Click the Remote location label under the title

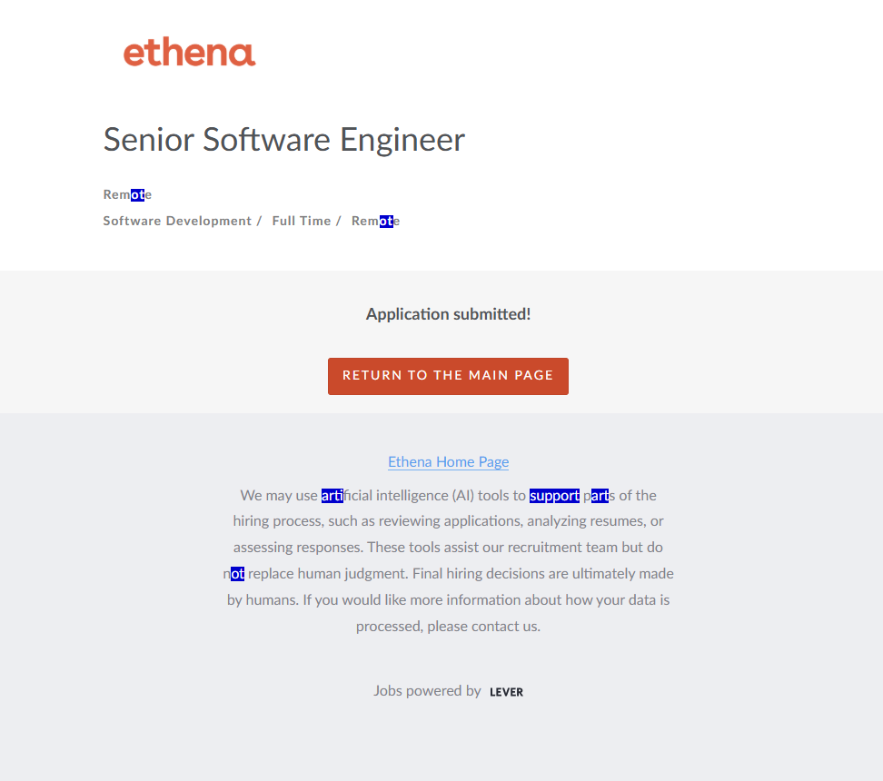point(127,194)
